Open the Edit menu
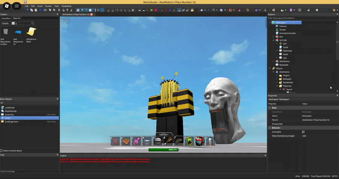 (x=33, y=6)
